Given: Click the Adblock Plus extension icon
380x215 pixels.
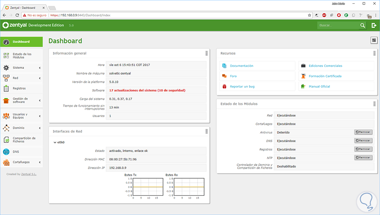Looking at the screenshot, I should (324, 15).
